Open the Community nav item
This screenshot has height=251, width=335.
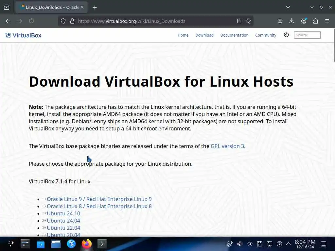tap(266, 35)
